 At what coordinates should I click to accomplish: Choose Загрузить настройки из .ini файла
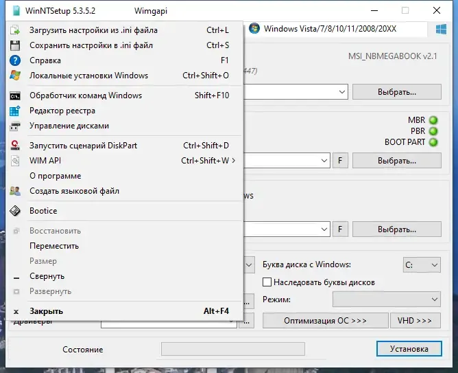(x=125, y=30)
